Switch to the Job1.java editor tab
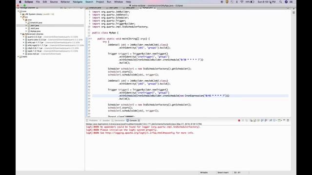The image size is (312, 175). [x=114, y=8]
